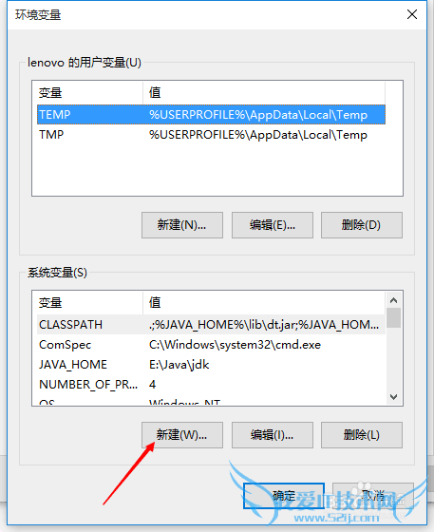Select the TEMP user variable row
The image size is (434, 532).
pyautogui.click(x=211, y=115)
